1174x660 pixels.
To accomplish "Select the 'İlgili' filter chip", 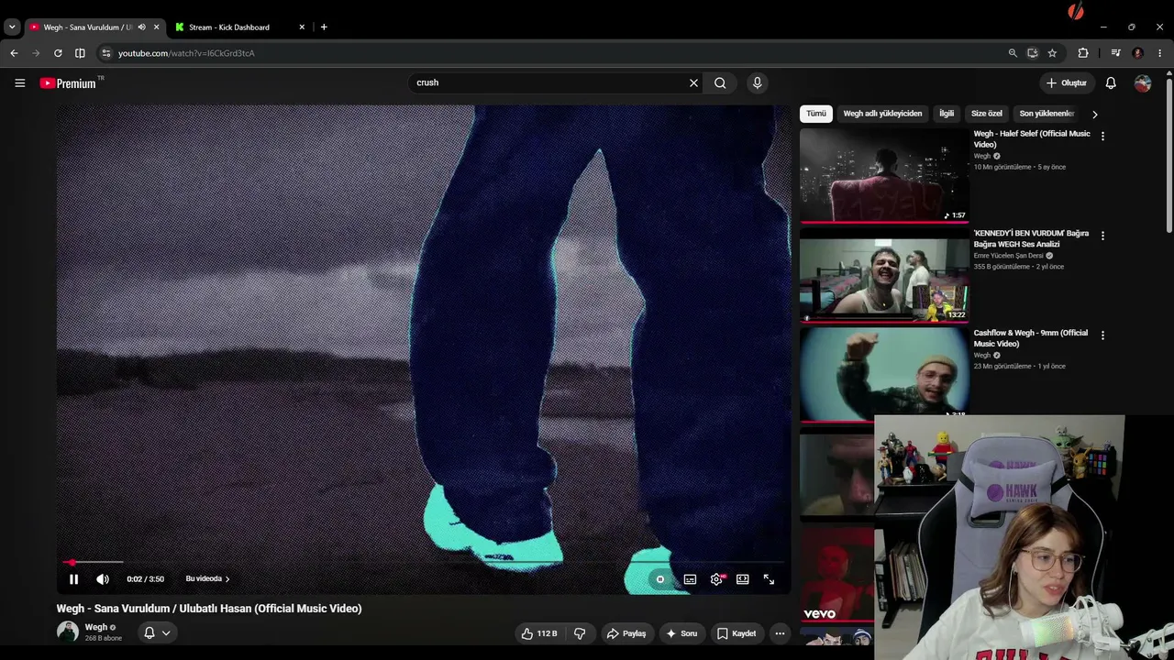I will click(x=947, y=114).
